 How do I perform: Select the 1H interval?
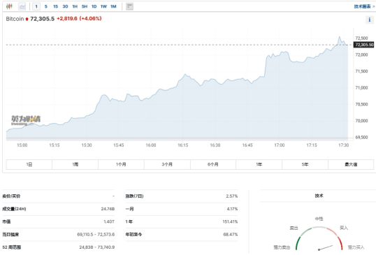pos(75,6)
